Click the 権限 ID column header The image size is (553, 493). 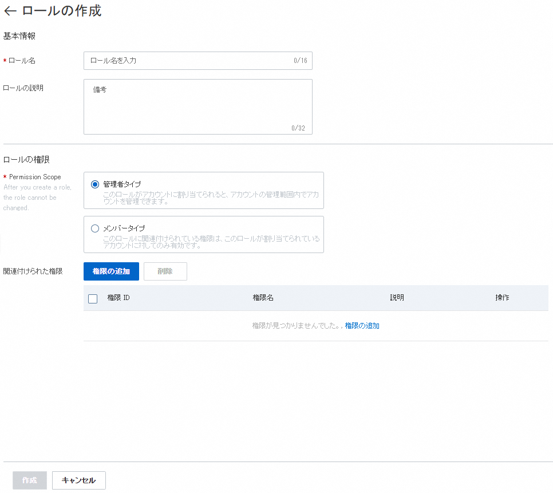coord(118,298)
